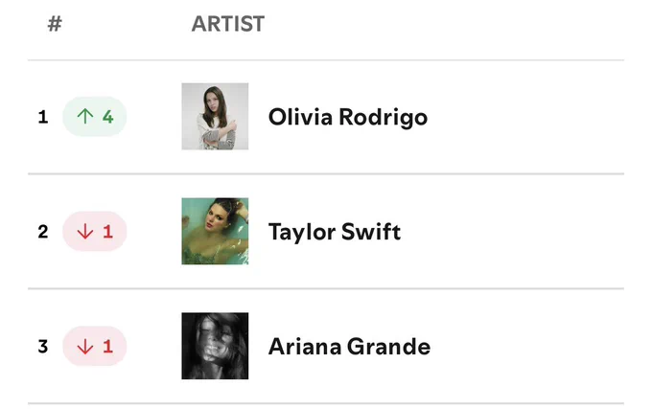Image resolution: width=652 pixels, height=409 pixels.
Task: Select the red number 1 in Taylor Swift's badge
Action: tap(108, 231)
